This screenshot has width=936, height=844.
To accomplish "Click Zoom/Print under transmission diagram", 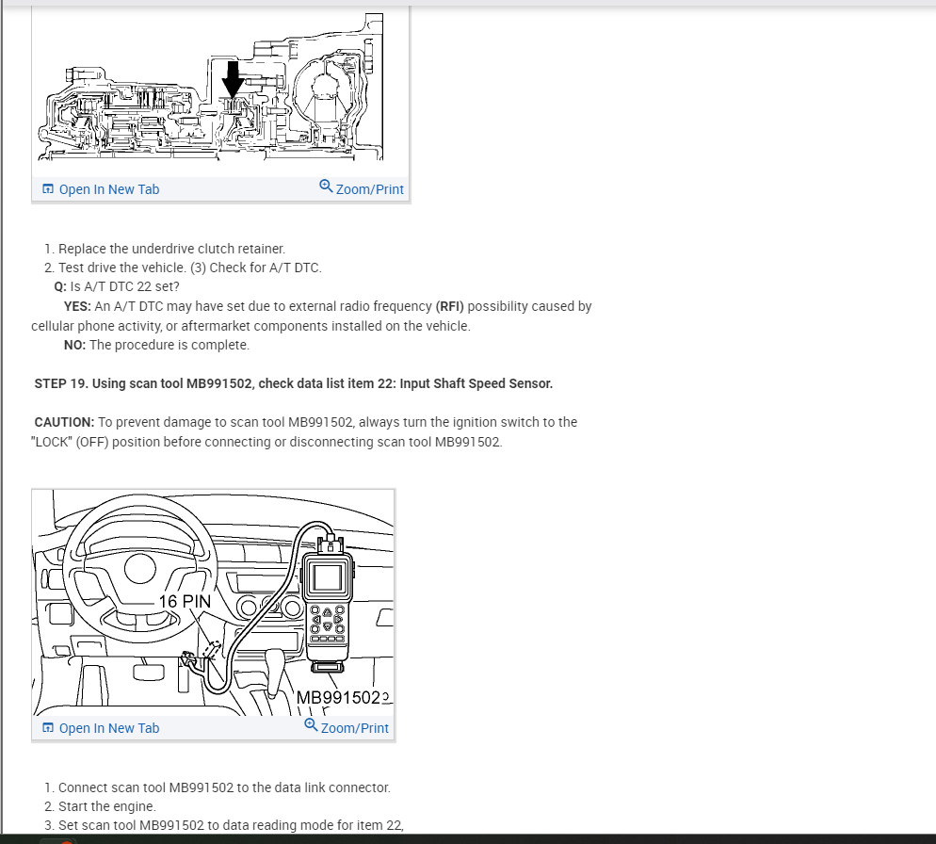I will click(369, 189).
